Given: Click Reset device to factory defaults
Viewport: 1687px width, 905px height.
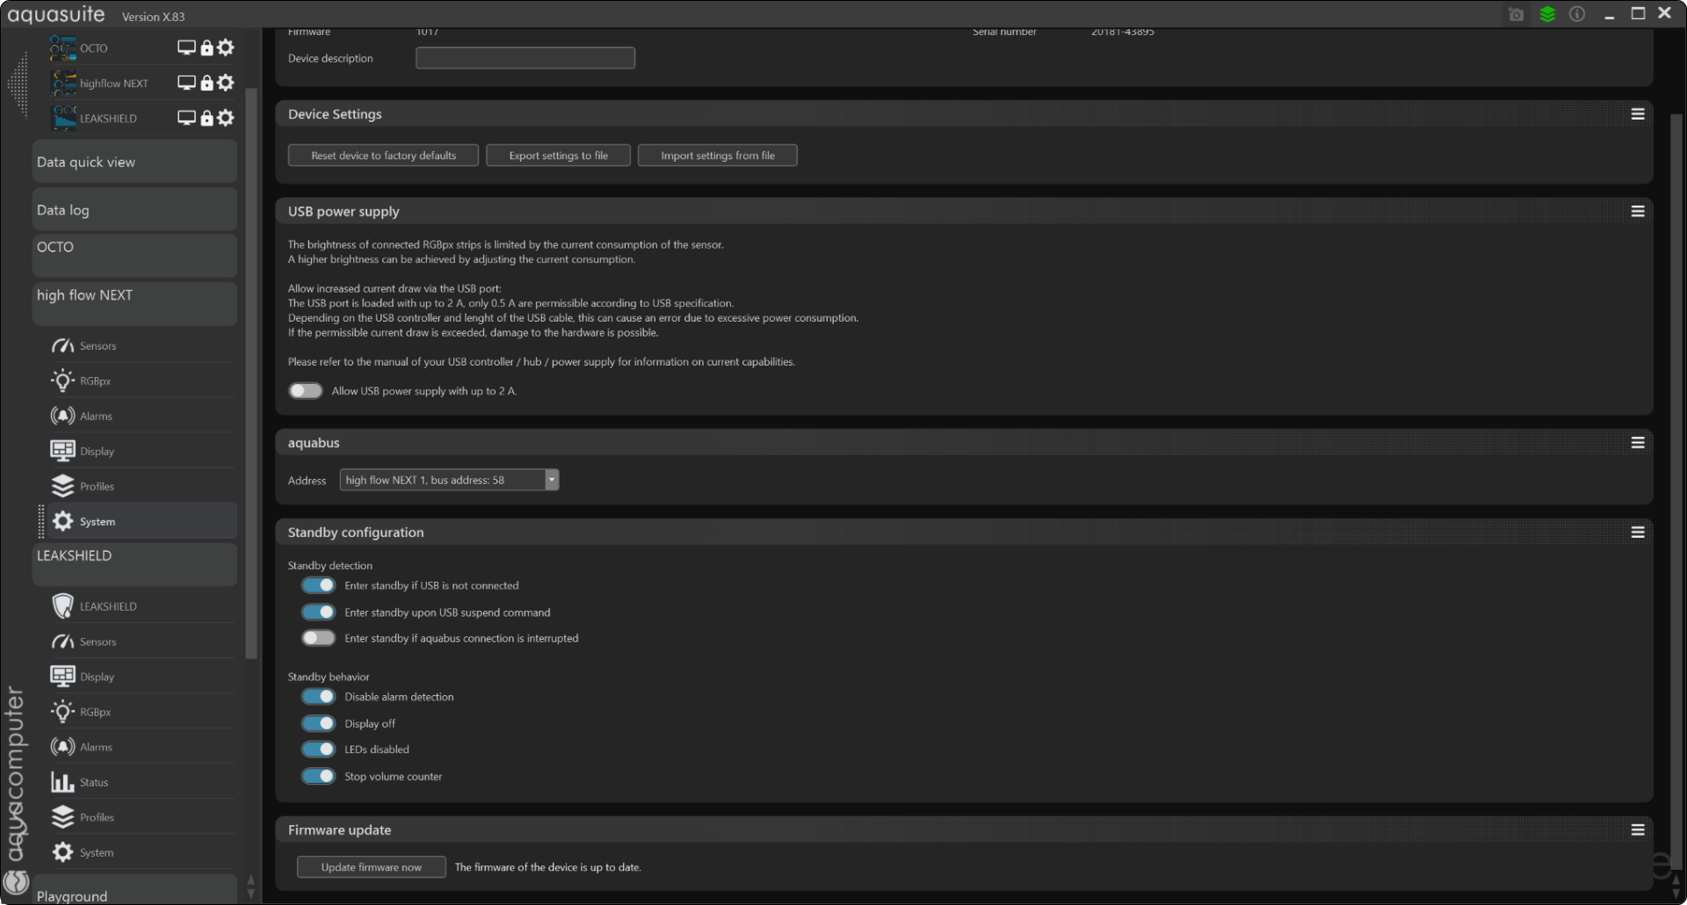Looking at the screenshot, I should (x=383, y=156).
